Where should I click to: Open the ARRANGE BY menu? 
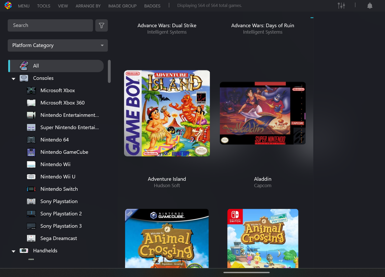point(88,6)
